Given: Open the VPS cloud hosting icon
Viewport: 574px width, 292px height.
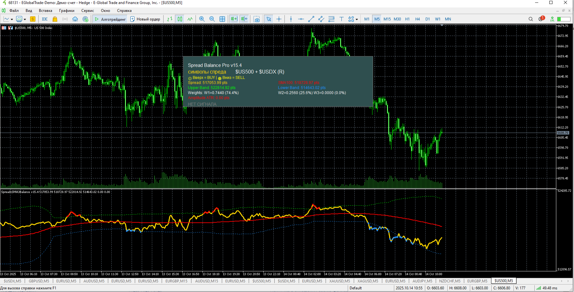Looking at the screenshot, I should tap(75, 19).
